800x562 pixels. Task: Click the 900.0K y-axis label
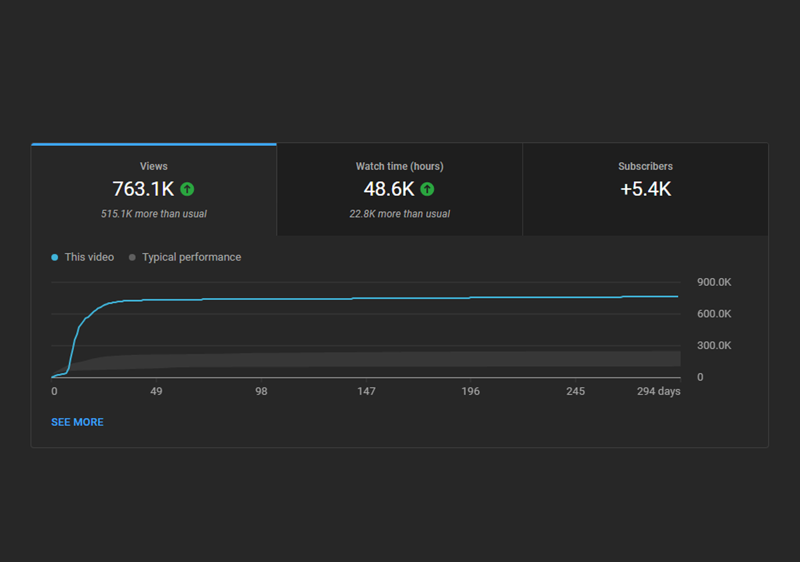tap(714, 282)
